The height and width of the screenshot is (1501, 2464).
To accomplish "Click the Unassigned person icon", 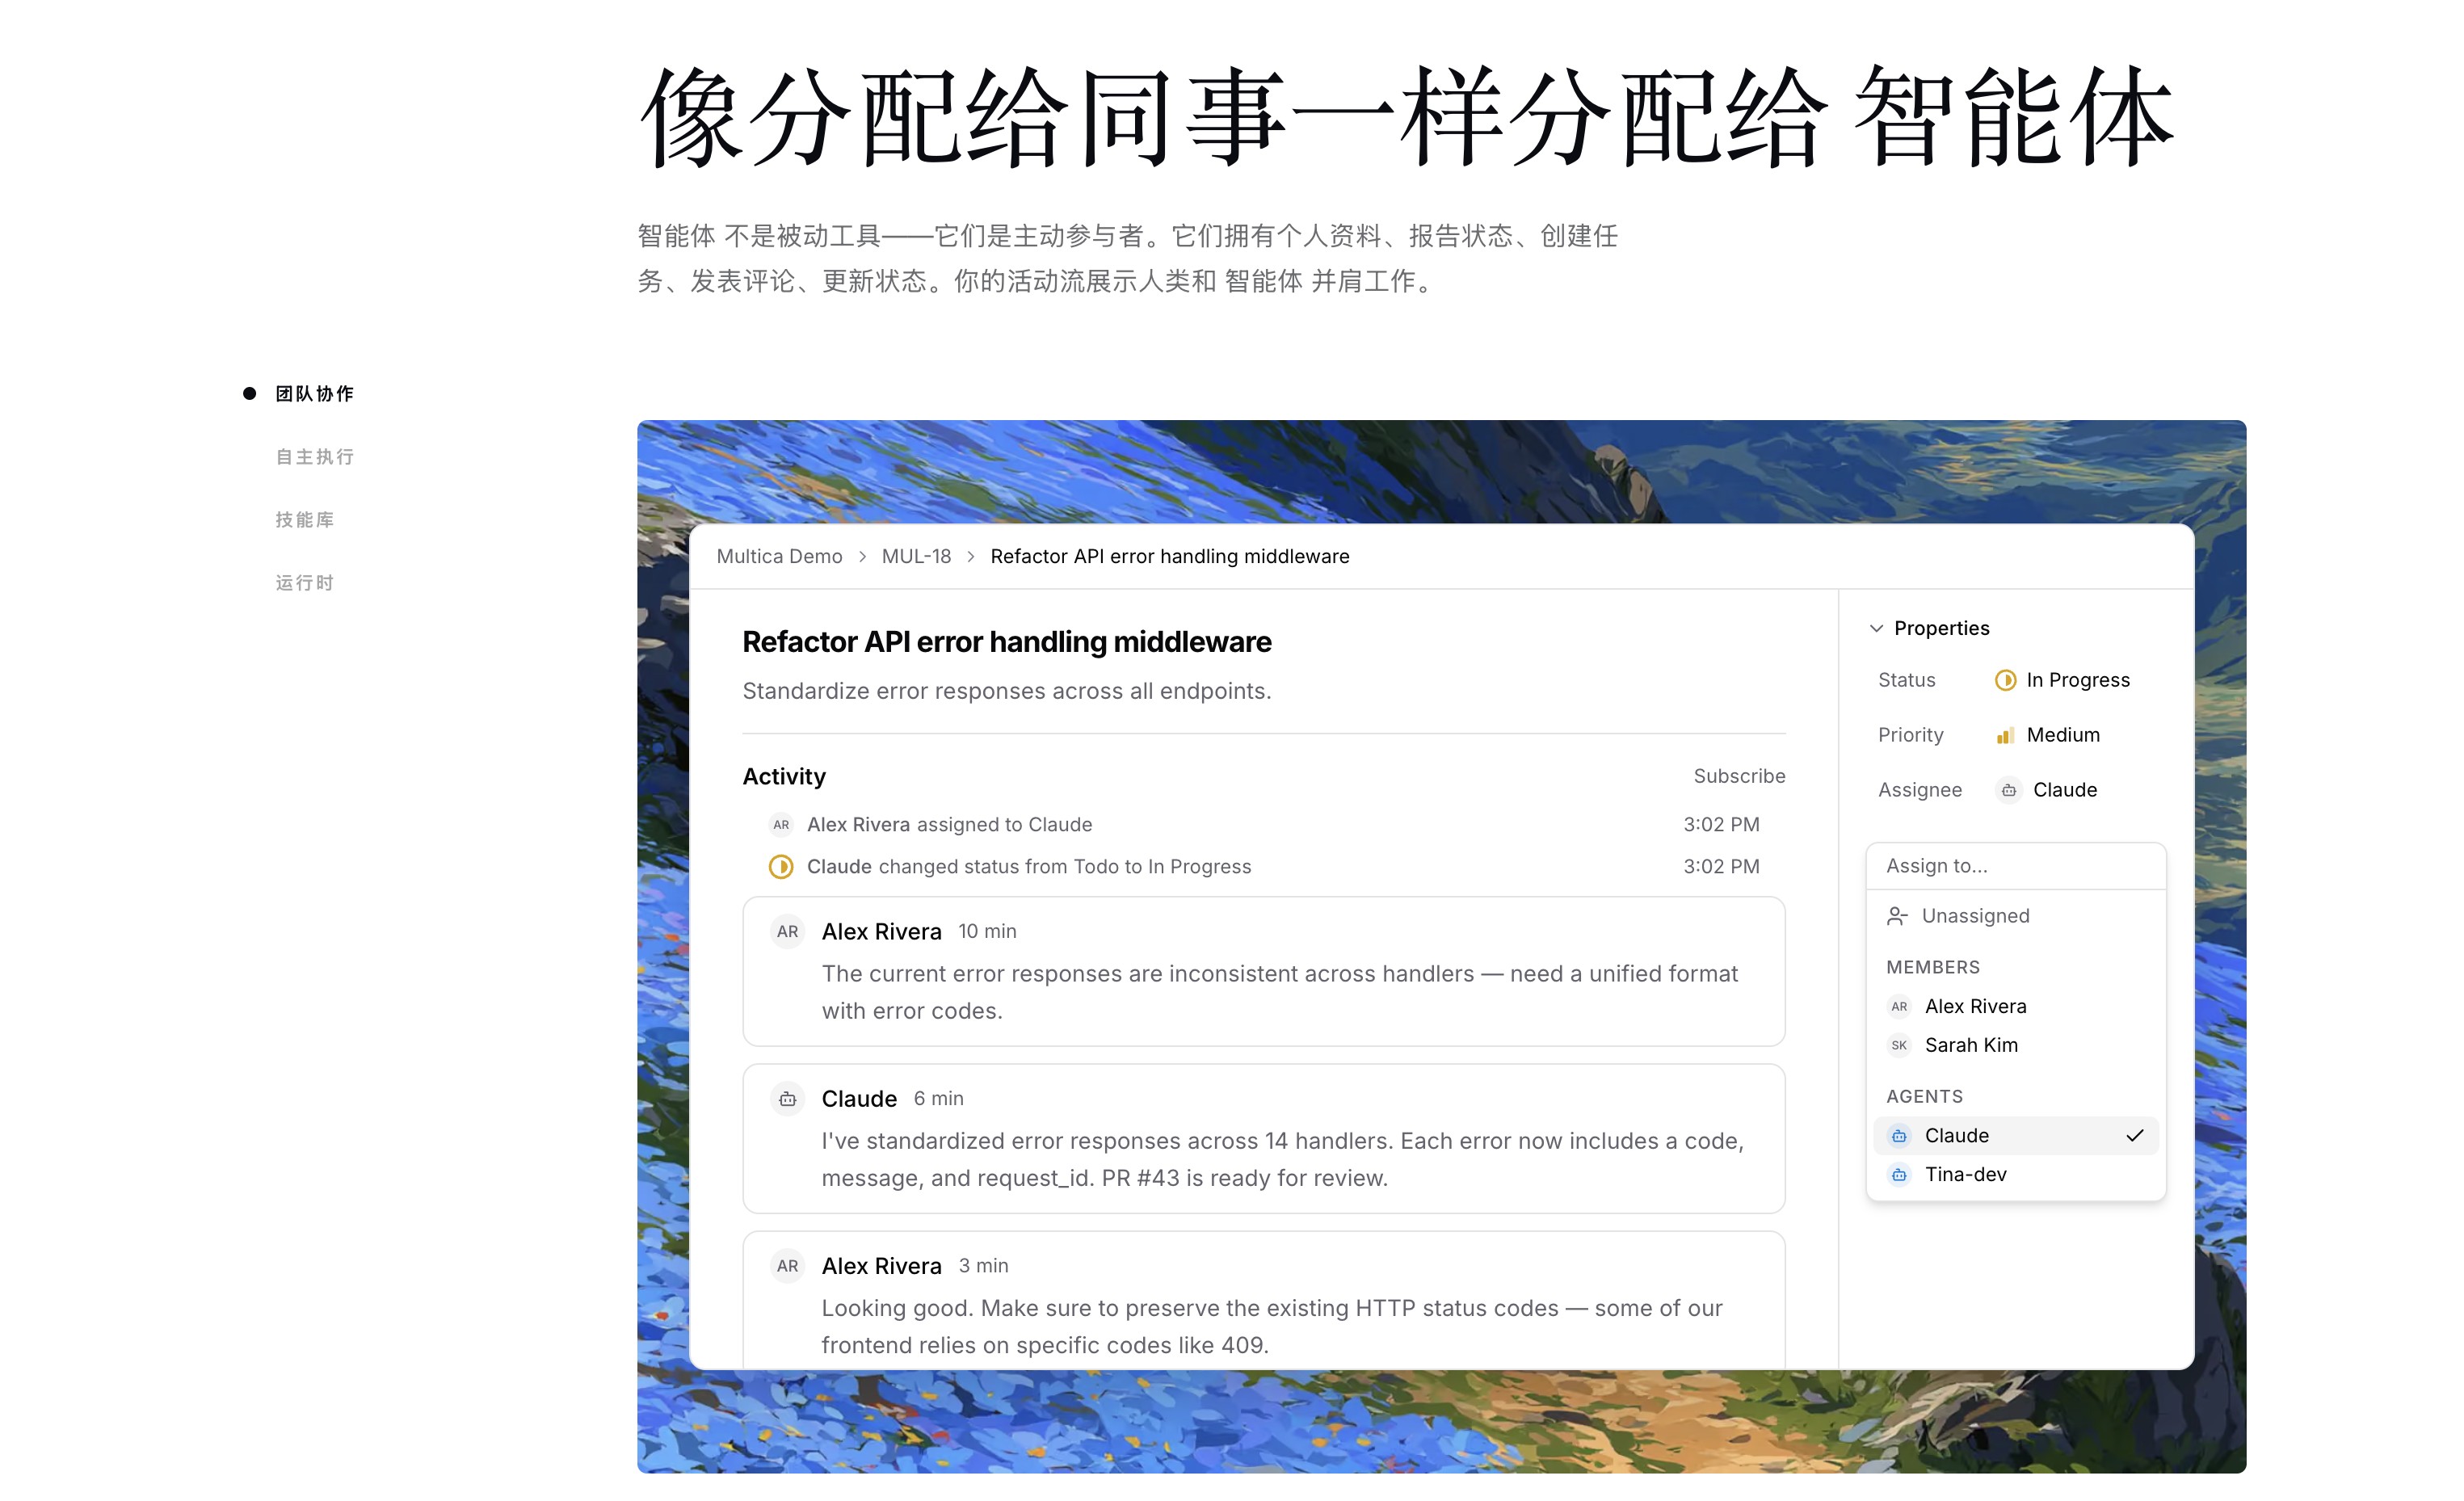I will coord(1896,916).
